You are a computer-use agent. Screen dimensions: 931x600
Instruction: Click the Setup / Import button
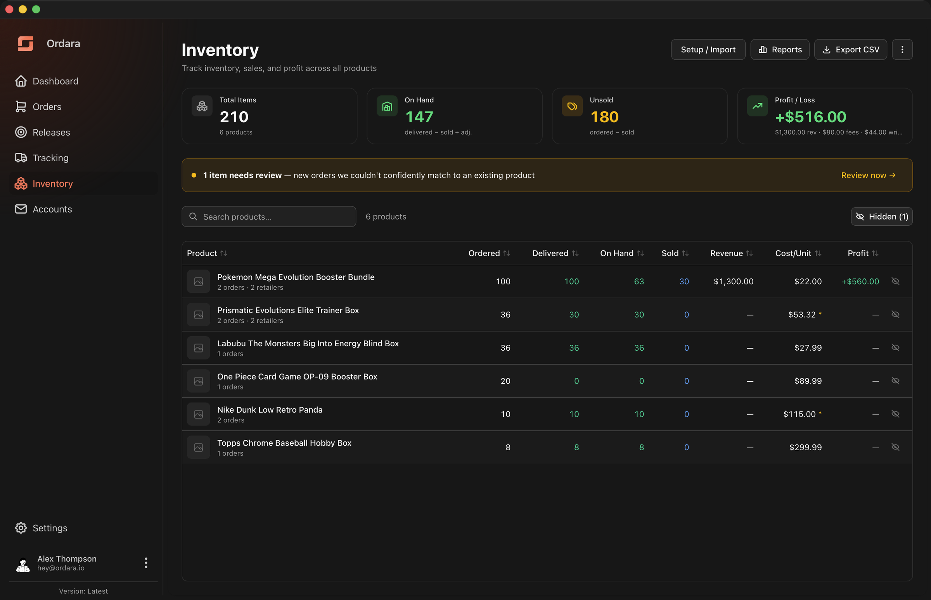pos(708,50)
